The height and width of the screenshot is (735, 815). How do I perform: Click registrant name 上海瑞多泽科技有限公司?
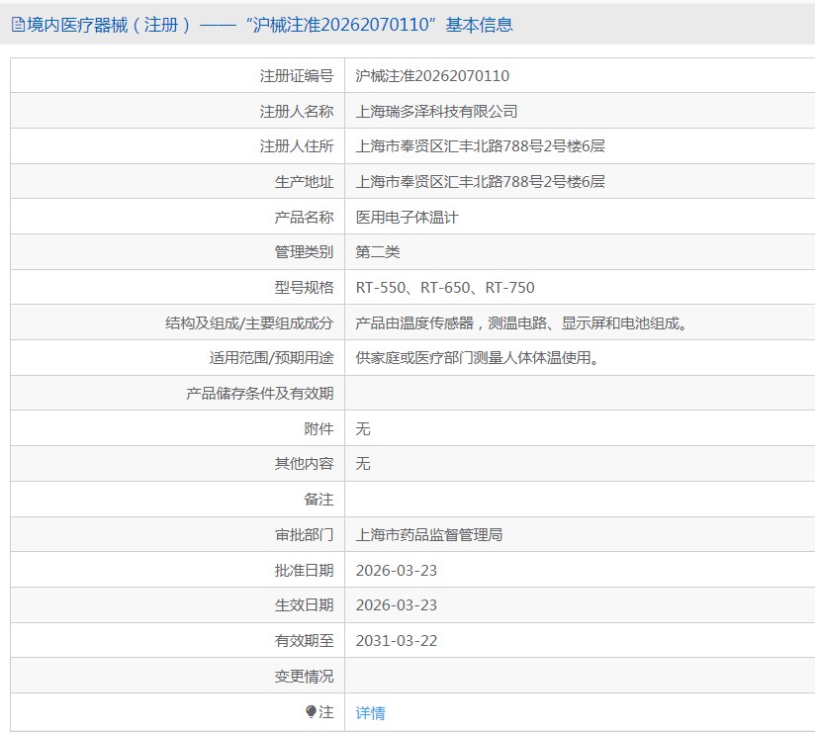point(436,112)
